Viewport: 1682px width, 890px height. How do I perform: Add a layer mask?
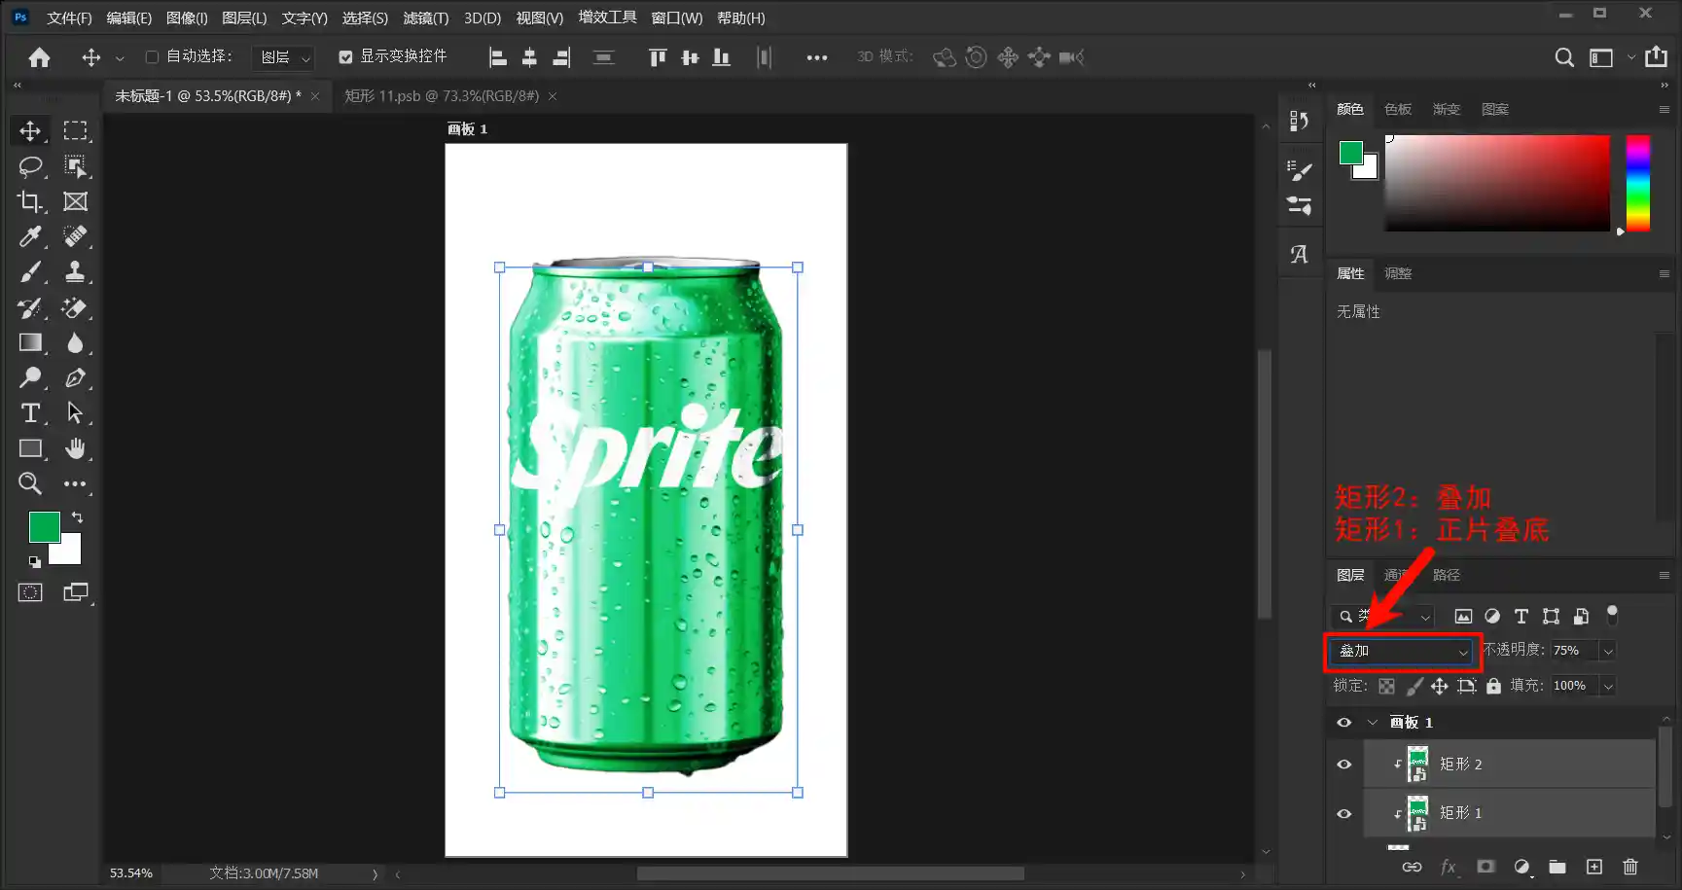[1485, 867]
